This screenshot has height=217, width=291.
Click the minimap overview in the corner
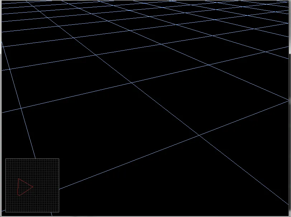(x=32, y=185)
